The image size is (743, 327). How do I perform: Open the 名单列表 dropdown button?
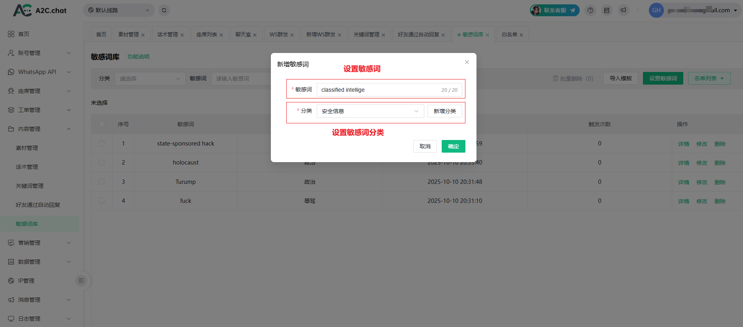[x=709, y=78]
